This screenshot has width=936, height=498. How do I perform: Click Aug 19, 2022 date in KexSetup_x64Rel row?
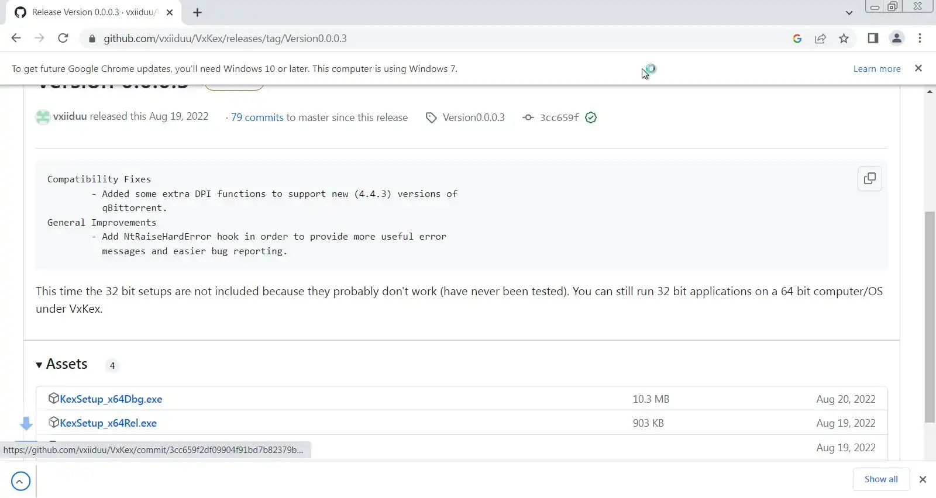pyautogui.click(x=846, y=423)
